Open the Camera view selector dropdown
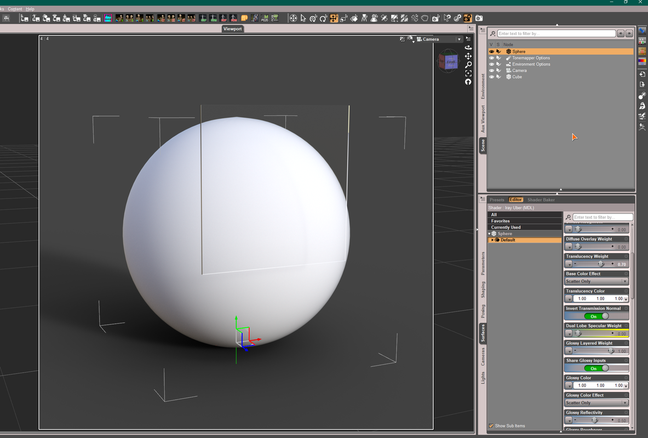The height and width of the screenshot is (438, 648). 458,39
